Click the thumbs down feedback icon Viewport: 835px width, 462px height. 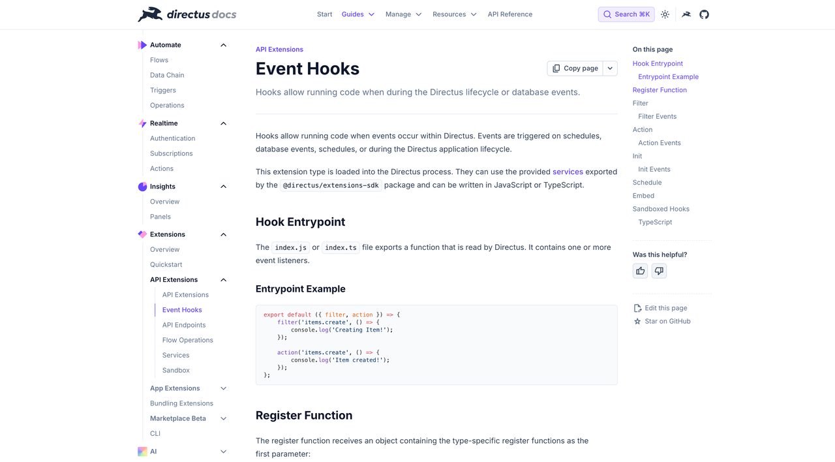click(659, 271)
